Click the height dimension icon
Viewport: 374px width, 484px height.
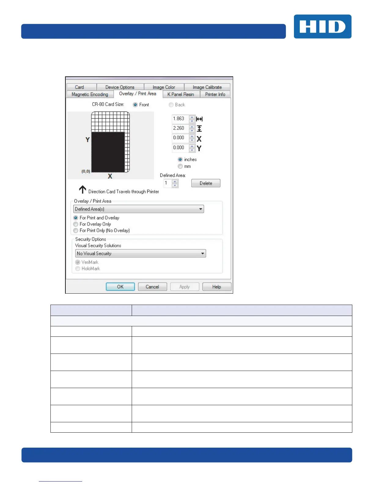(199, 129)
